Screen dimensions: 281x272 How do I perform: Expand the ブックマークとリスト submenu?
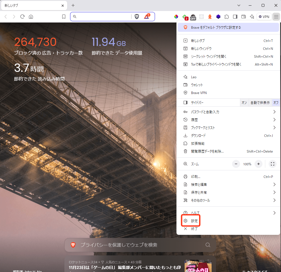pos(274,128)
